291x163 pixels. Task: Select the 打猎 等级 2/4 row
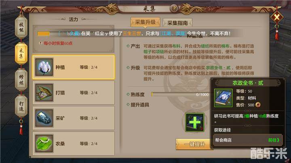[74, 93]
